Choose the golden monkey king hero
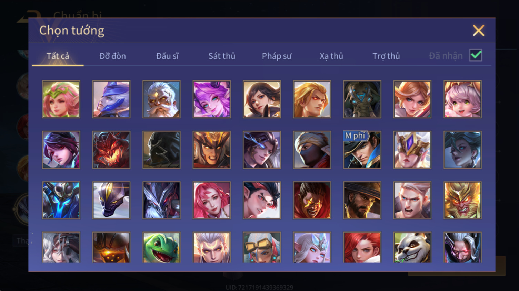 pos(462,200)
